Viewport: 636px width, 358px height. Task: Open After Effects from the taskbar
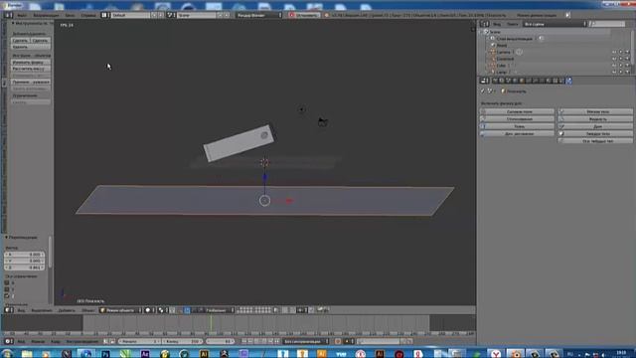tap(145, 354)
